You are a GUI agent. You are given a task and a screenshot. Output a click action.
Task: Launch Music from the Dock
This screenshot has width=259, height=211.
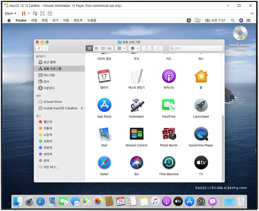point(155,201)
